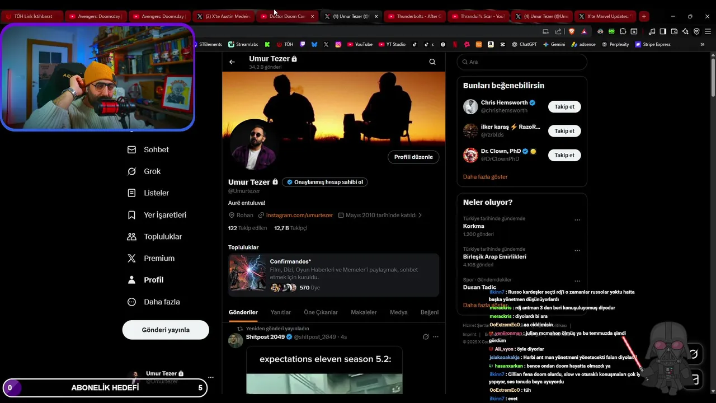This screenshot has width=716, height=403.
Task: Open a new browser tab
Action: [x=644, y=16]
